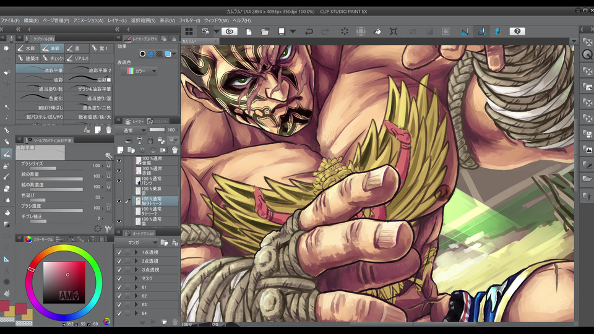The width and height of the screenshot is (594, 334).
Task: Open the help question mark icon
Action: tap(517, 32)
